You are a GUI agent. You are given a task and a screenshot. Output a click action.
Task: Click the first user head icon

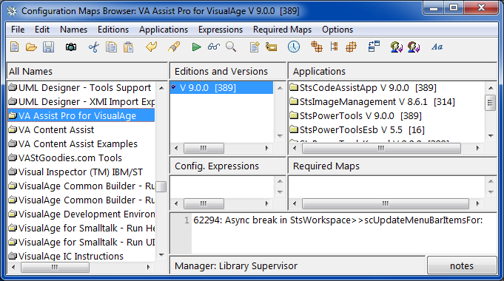(397, 47)
